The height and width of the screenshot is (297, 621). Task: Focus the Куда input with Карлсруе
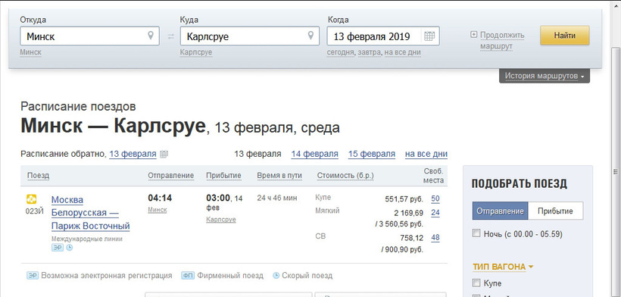(249, 36)
